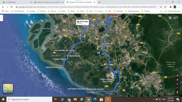Open Holiday bookmark folder
The image size is (182, 102).
pyautogui.click(x=31, y=11)
